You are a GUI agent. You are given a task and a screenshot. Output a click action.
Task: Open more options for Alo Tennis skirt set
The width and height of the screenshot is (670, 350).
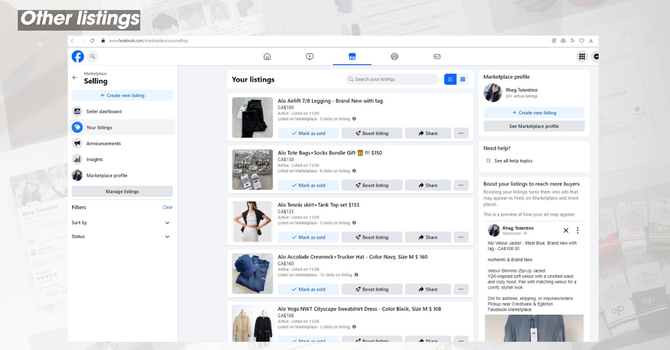coord(461,237)
